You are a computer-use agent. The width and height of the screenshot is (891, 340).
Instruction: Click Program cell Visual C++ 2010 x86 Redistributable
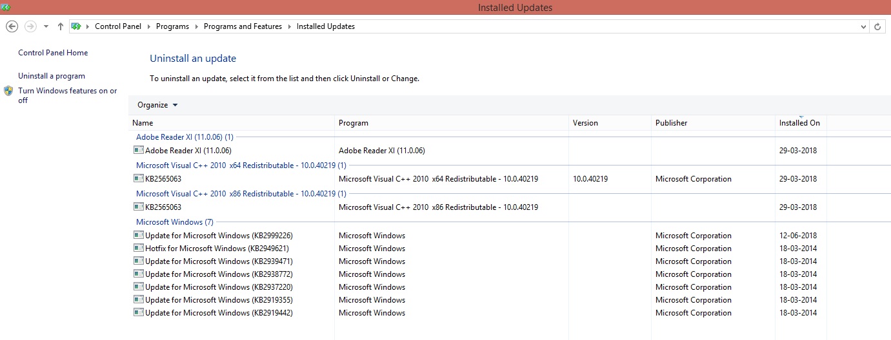(439, 207)
